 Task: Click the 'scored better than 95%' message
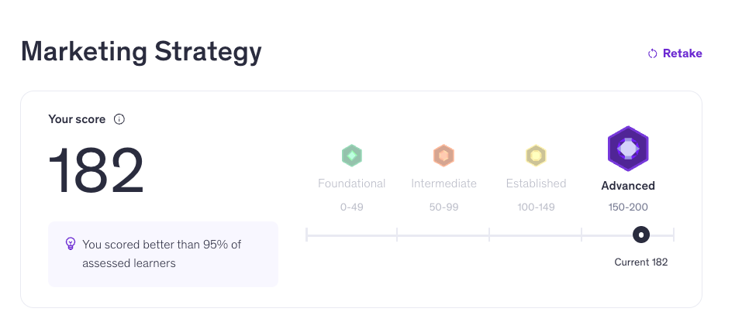tap(162, 254)
